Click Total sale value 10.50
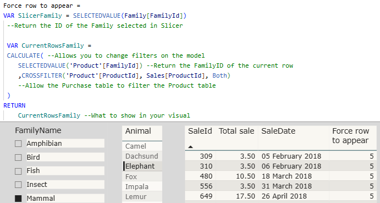 [x=246, y=176]
